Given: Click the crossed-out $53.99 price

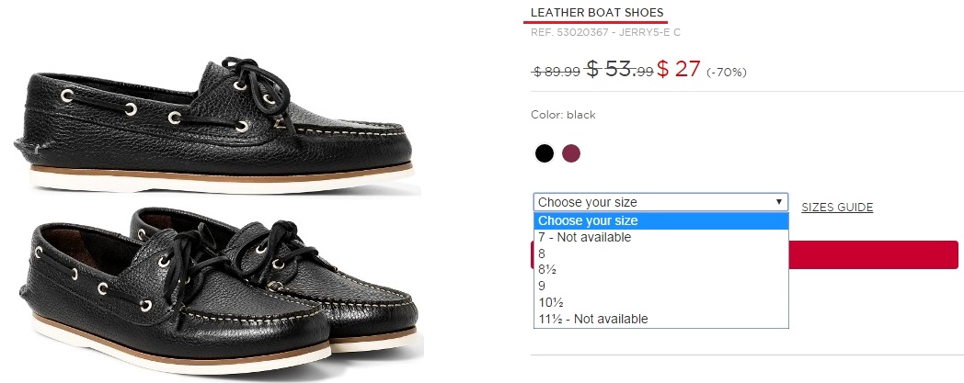Looking at the screenshot, I should (620, 70).
